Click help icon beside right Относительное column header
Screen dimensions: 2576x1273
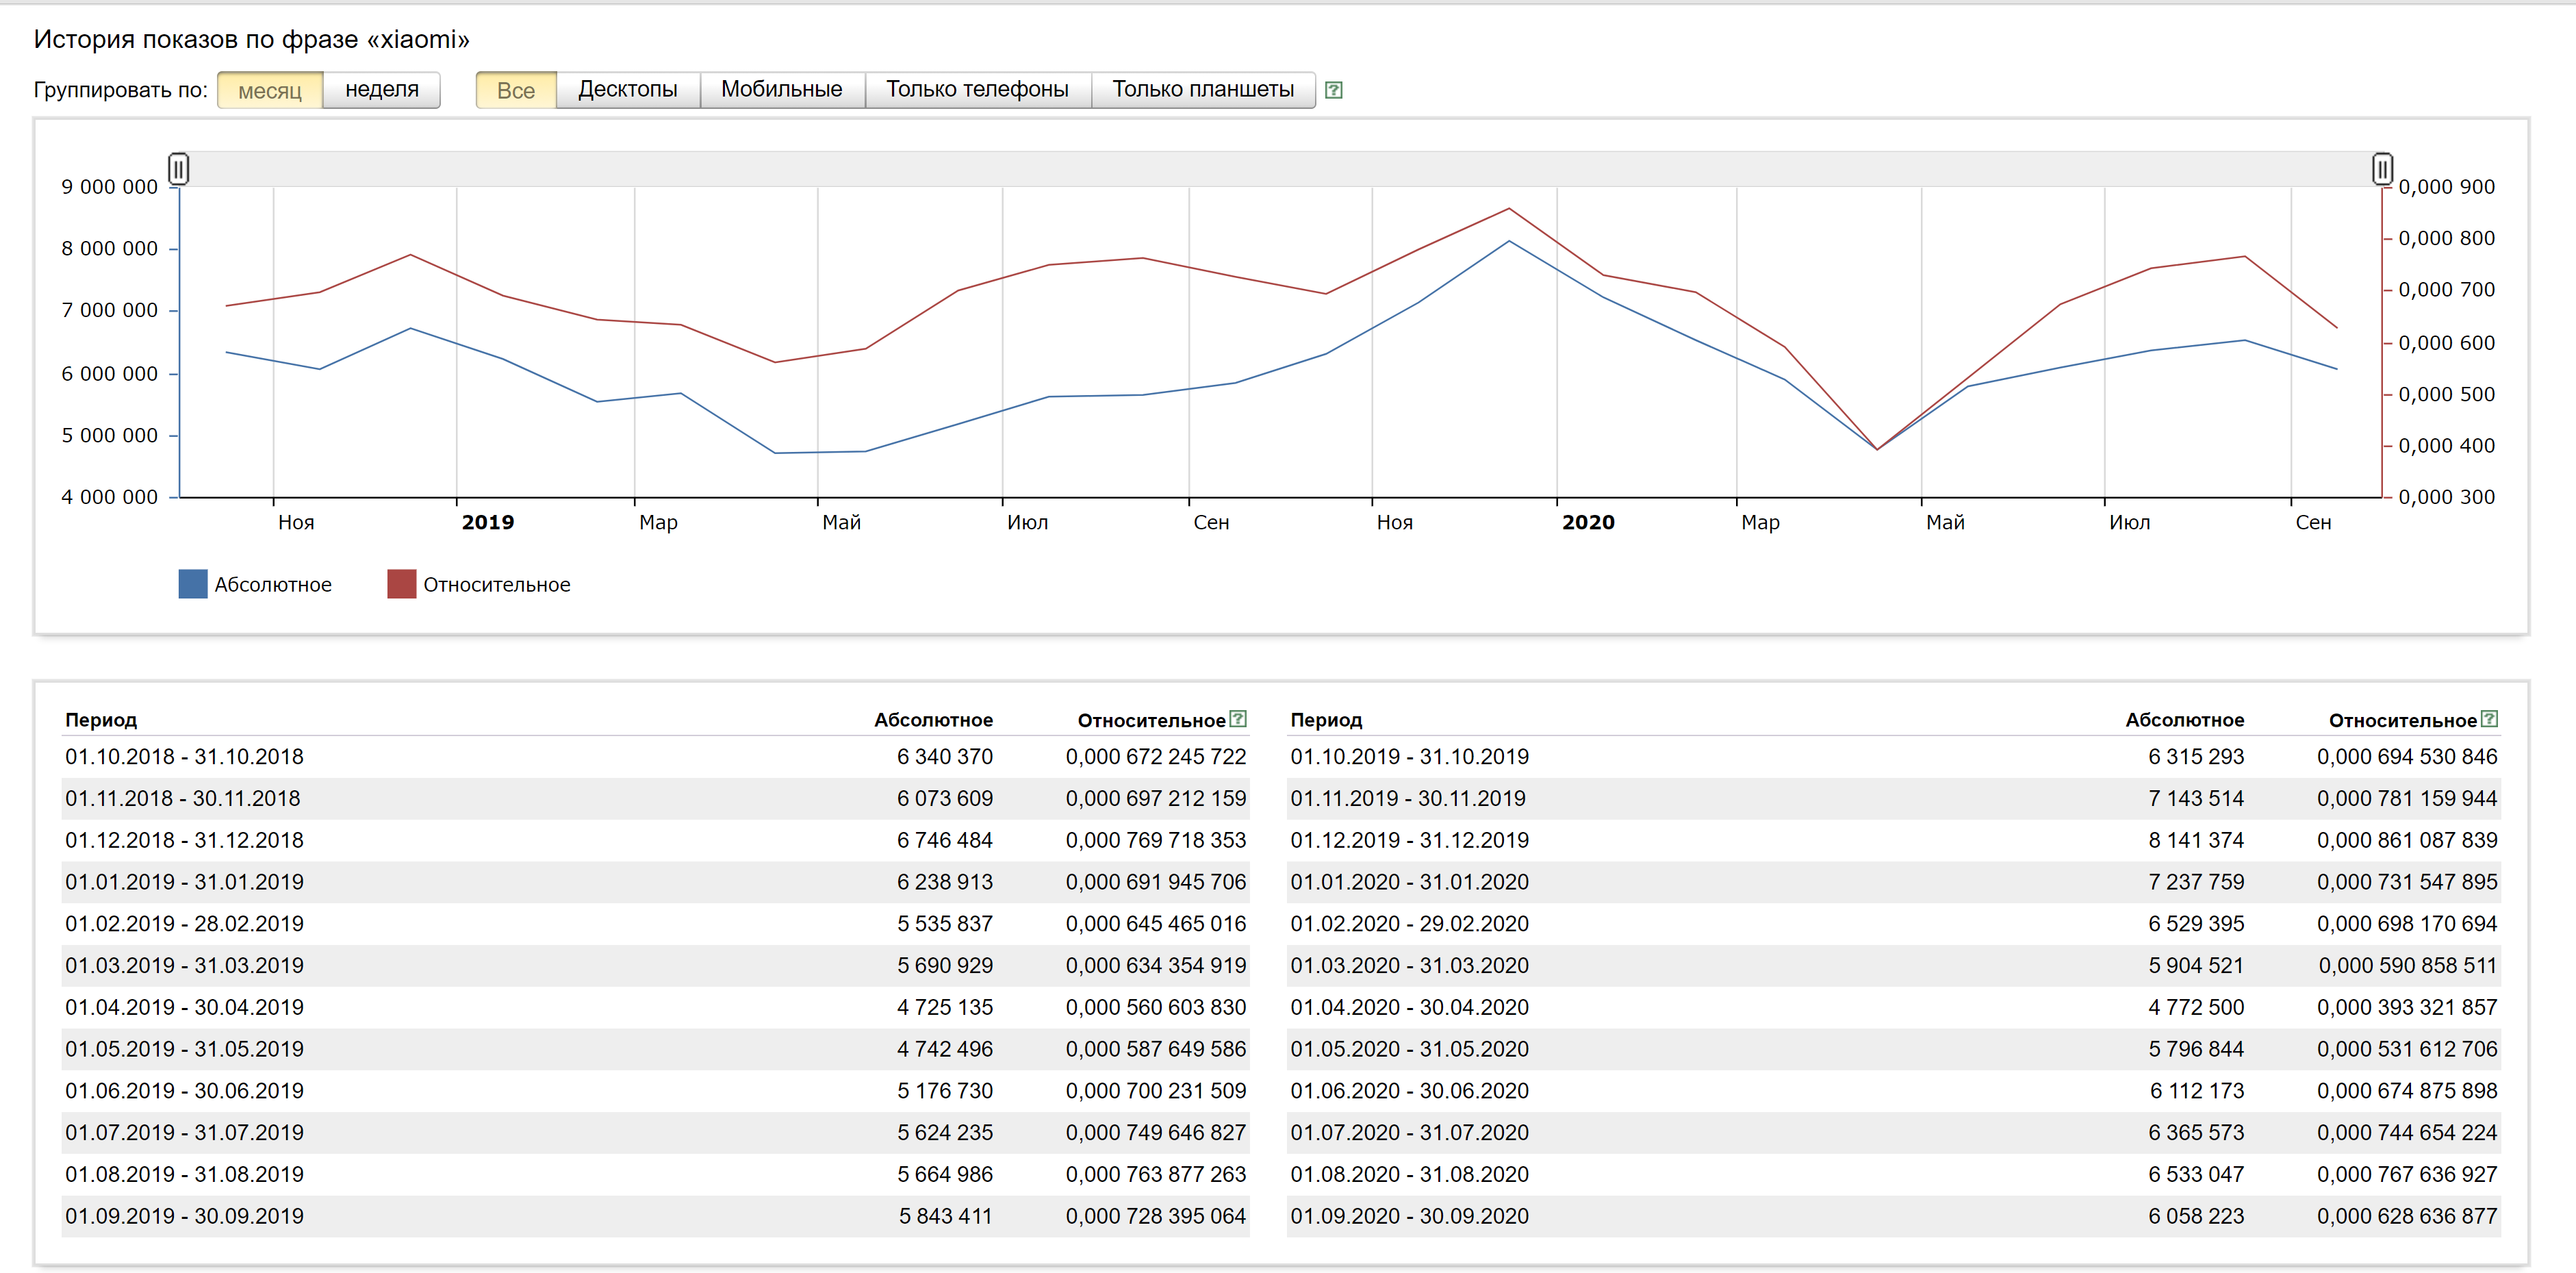pyautogui.click(x=2489, y=718)
